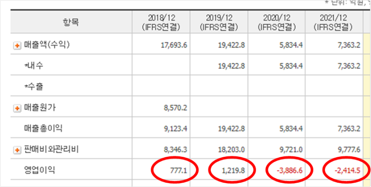
Task: Click the 매출원가 row label
Action: (x=39, y=108)
